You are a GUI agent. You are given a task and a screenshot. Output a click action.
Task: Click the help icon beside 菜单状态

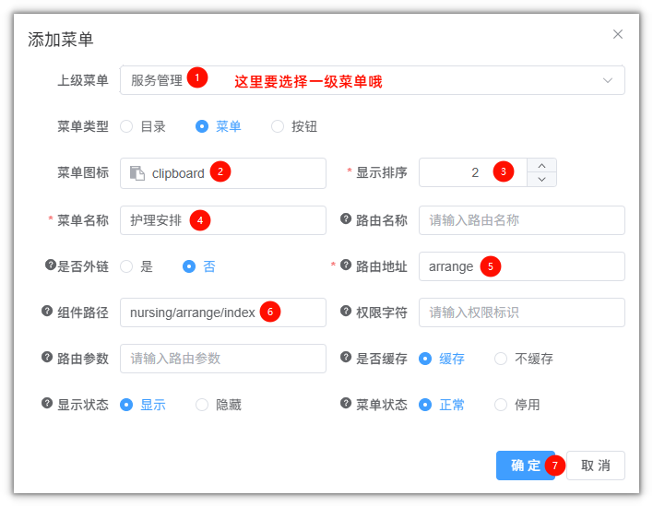tap(346, 404)
